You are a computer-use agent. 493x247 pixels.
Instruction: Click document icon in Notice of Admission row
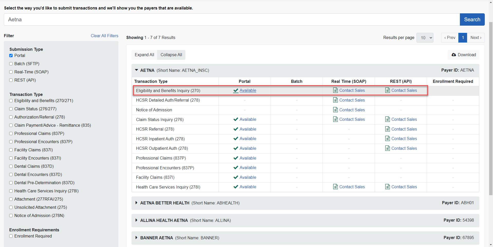(335, 110)
